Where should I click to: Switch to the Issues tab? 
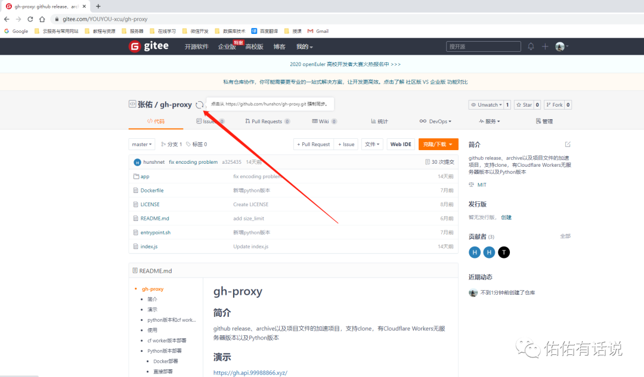coord(210,121)
